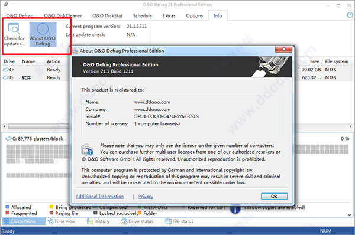Open the Extras tab

click(169, 15)
